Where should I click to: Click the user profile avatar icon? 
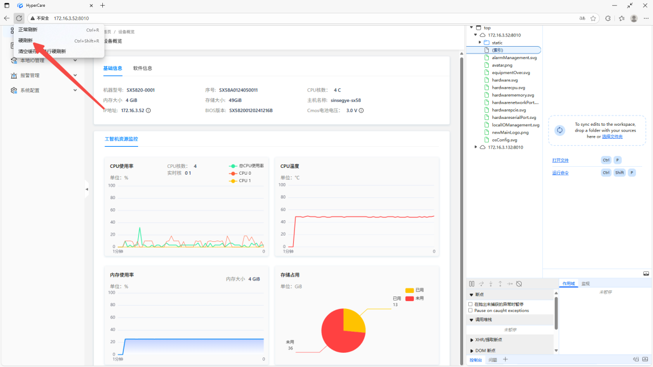click(x=634, y=18)
